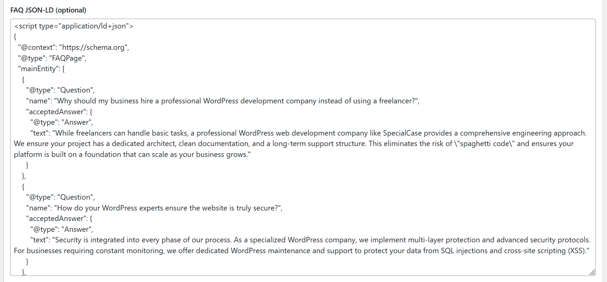Click the first "@type": "Answer" line

click(x=61, y=122)
